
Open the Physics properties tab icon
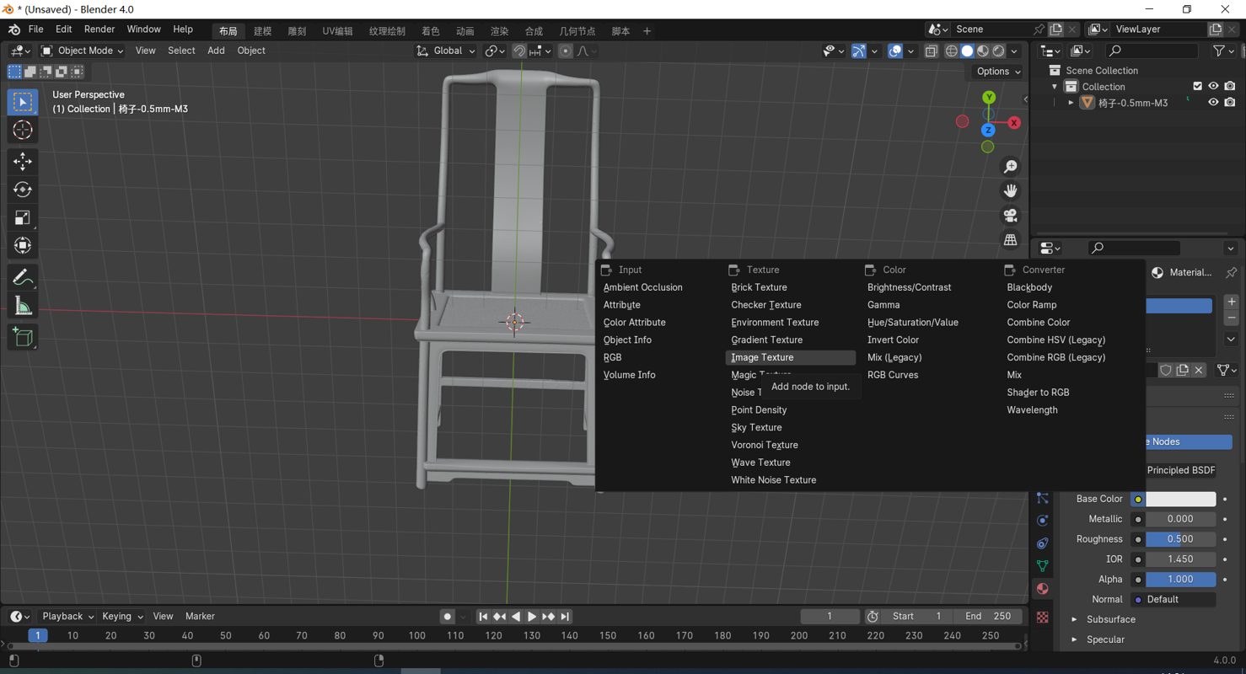pos(1043,521)
